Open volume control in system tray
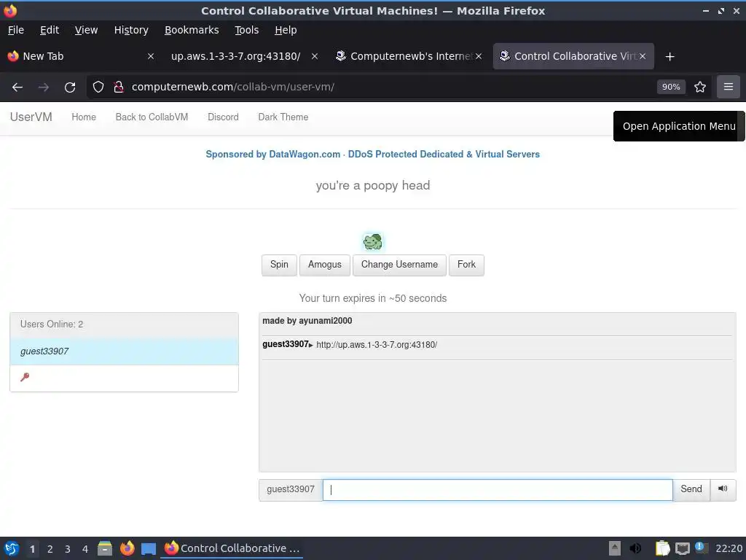The image size is (746, 560). (635, 548)
